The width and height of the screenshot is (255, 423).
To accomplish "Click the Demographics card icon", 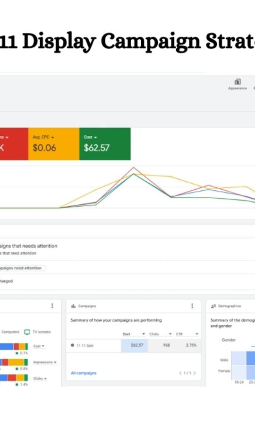I will (213, 306).
